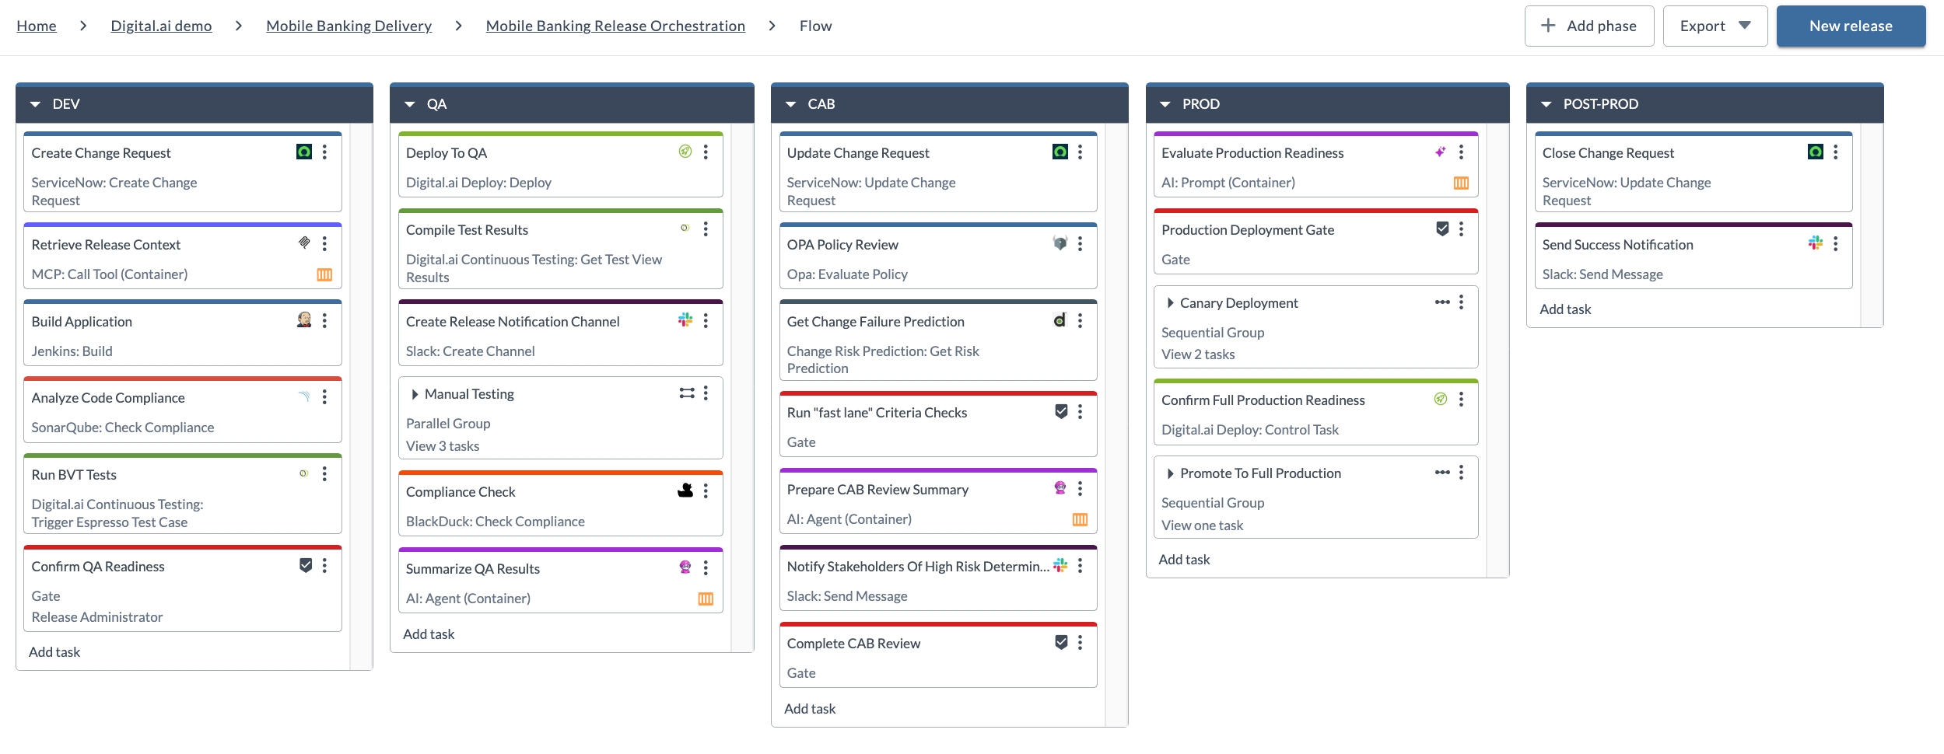Collapse the PROD phase
The image size is (1944, 754).
[1165, 104]
